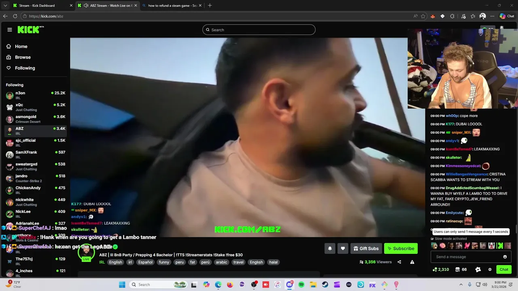
Task: Share the ABZ stream via share icon
Action: pos(399,262)
